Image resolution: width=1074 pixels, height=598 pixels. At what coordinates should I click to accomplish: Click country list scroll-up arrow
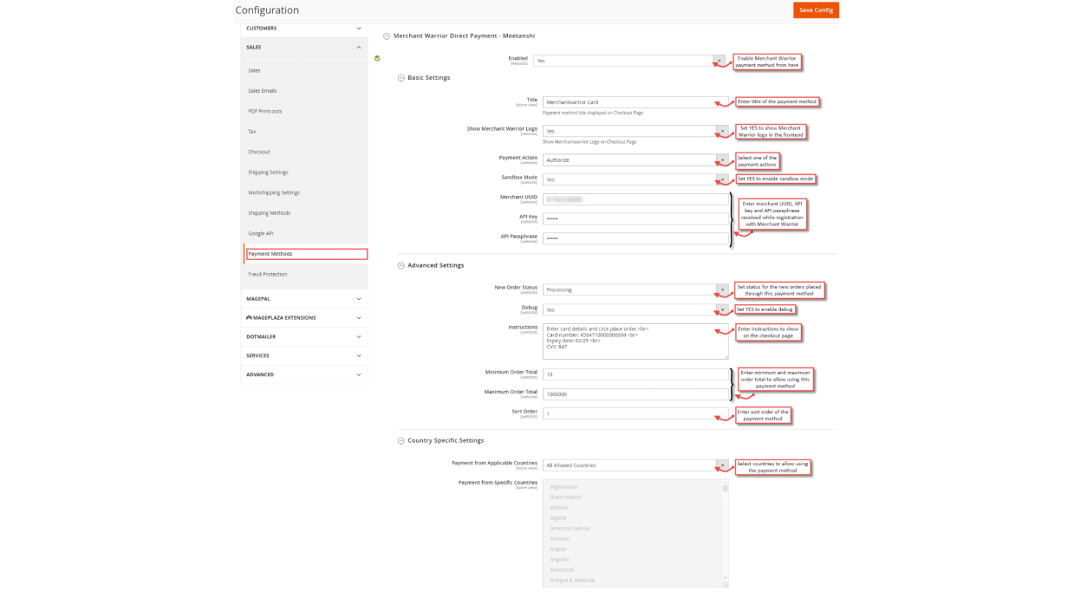[726, 483]
